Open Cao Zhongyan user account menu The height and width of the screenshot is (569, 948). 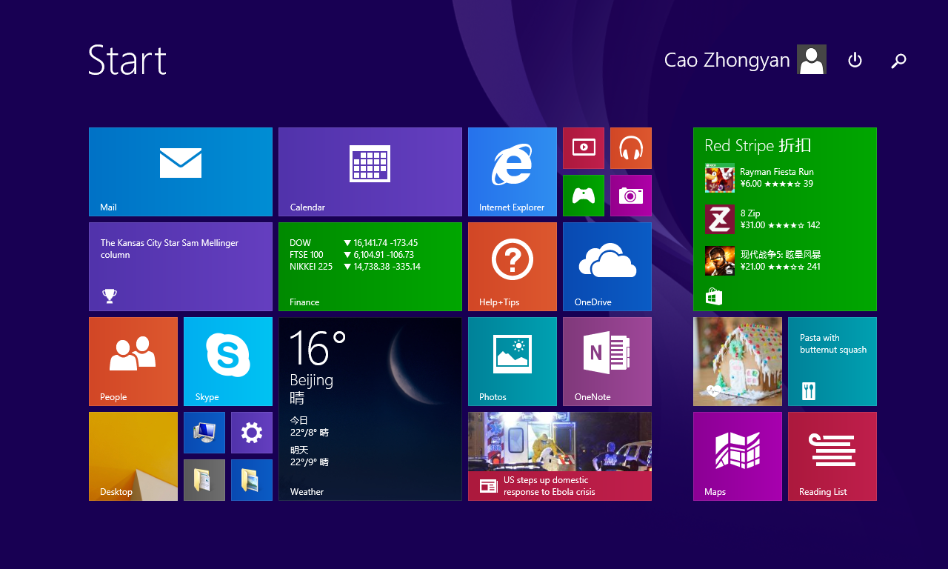(745, 59)
